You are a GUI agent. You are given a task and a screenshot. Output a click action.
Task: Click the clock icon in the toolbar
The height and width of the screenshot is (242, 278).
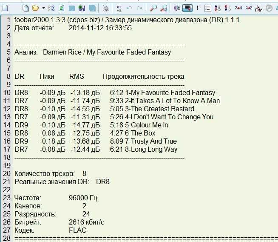269,8
